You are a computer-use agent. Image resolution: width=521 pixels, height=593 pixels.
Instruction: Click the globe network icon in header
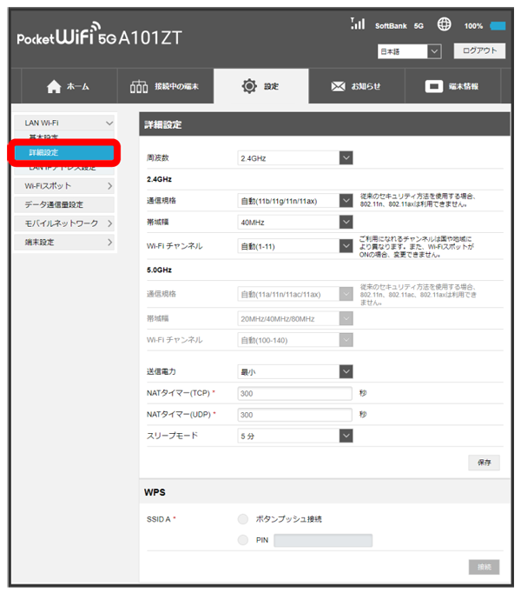444,24
